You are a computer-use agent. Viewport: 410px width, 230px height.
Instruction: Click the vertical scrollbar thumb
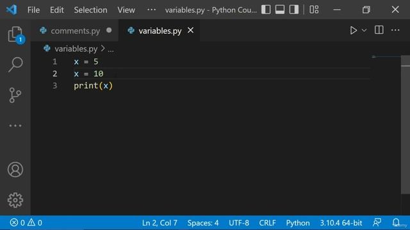[x=406, y=125]
